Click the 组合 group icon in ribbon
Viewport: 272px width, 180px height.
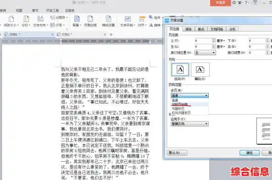tap(151, 17)
